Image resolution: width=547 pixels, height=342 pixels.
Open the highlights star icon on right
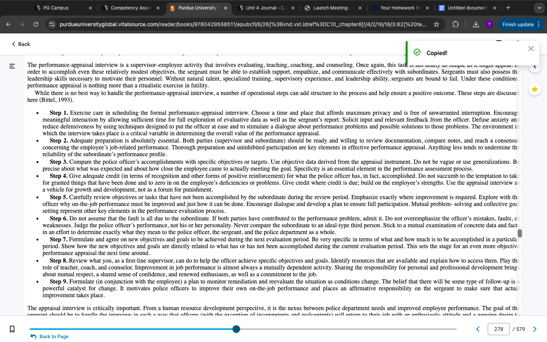click(x=535, y=89)
